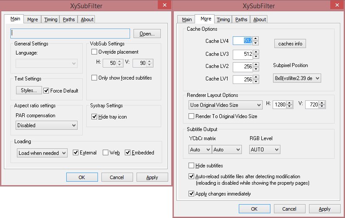Click Cancel in the left window
The width and height of the screenshot is (345, 218).
coord(117,177)
